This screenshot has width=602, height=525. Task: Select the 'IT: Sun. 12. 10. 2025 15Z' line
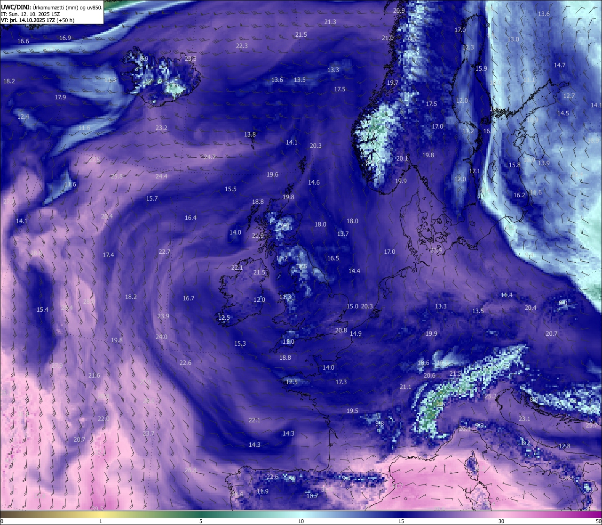click(x=30, y=14)
